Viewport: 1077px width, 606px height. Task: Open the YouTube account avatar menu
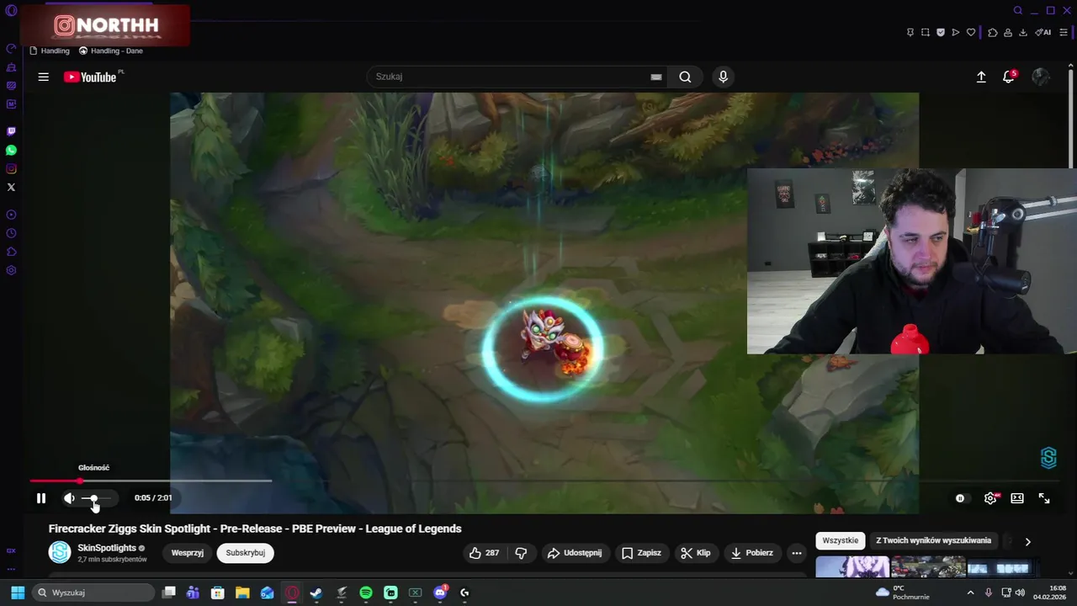(x=1041, y=77)
